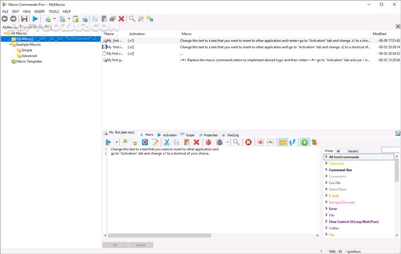Screen dimensions: 401x254
Task: Select the macro row with activation [.s3]
Action: click(x=251, y=53)
